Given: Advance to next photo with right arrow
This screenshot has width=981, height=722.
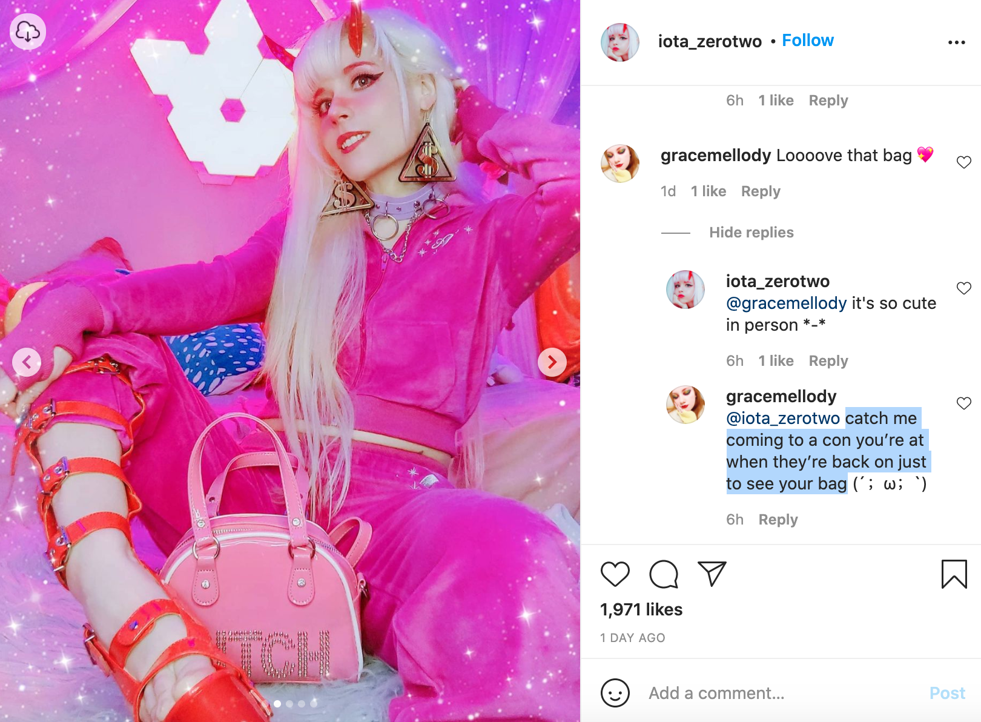Looking at the screenshot, I should click(552, 362).
